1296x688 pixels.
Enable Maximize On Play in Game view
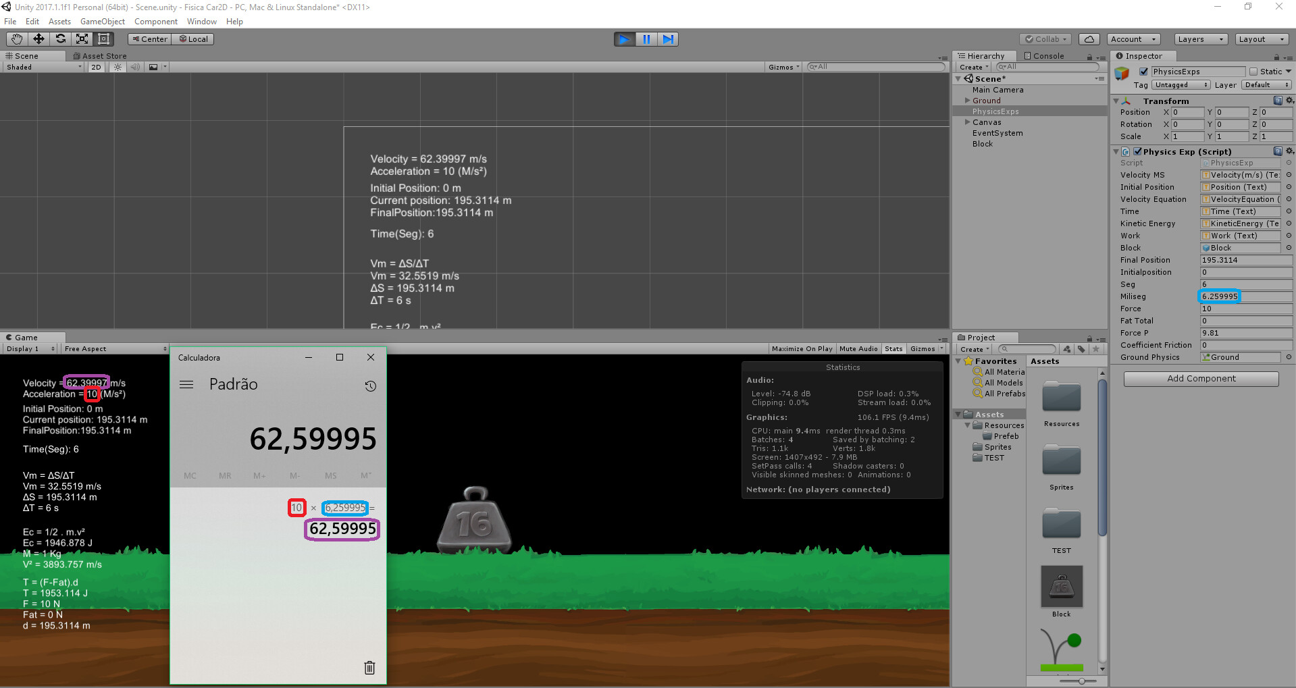(x=802, y=348)
